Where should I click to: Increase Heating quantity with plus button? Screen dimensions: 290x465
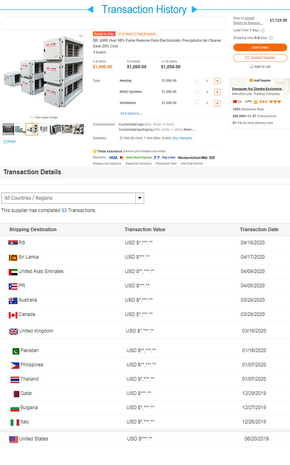pyautogui.click(x=217, y=81)
